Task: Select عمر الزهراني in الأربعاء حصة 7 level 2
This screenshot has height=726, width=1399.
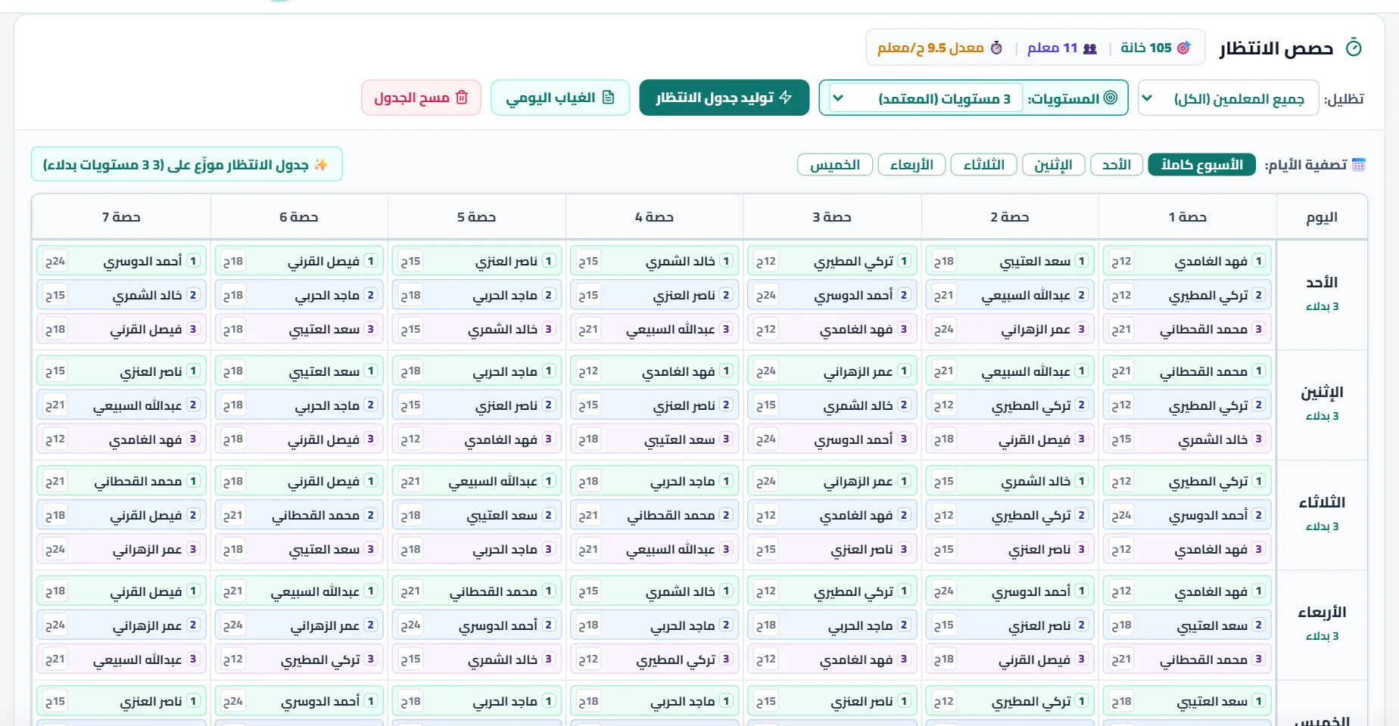Action: coord(121,625)
